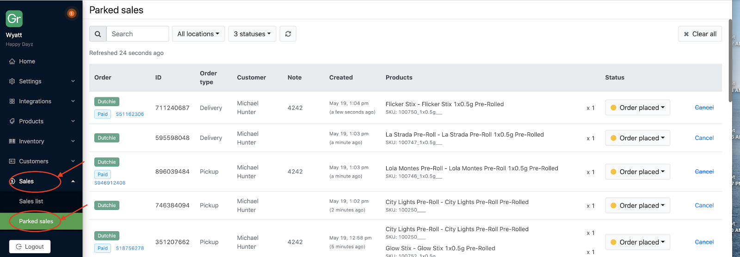The width and height of the screenshot is (740, 257).
Task: Click the Integrations grid icon
Action: (x=12, y=101)
